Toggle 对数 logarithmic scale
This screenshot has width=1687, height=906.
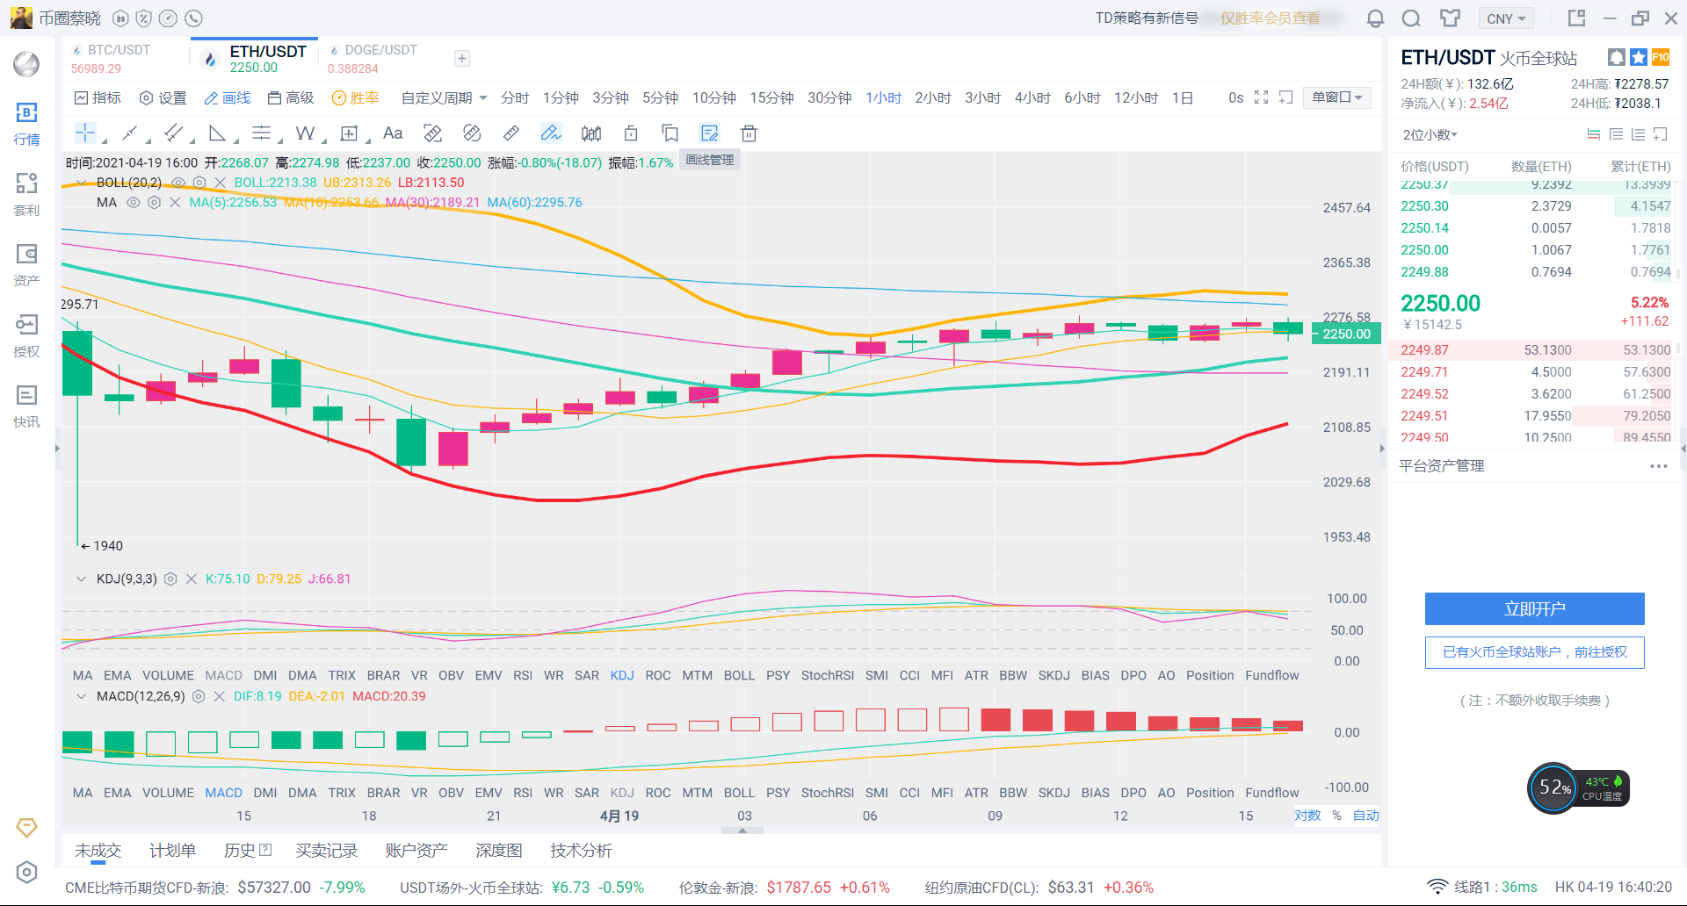tap(1307, 816)
